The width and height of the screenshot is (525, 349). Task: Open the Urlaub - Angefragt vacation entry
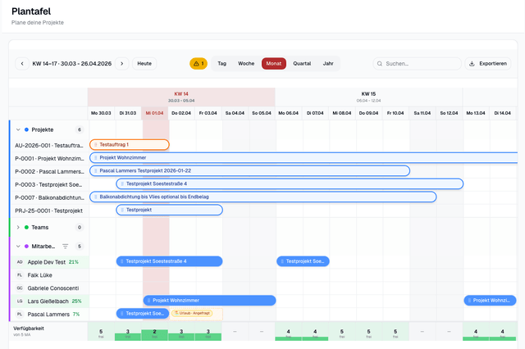click(x=192, y=313)
